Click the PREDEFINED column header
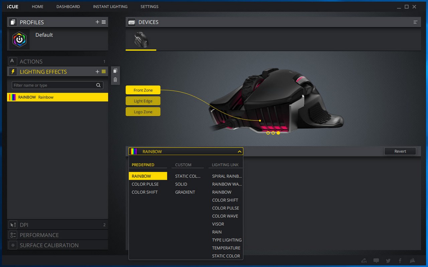Viewport: 428px width, 267px height. click(x=143, y=165)
